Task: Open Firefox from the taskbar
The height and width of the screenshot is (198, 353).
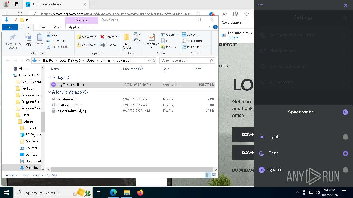Action: click(140, 193)
